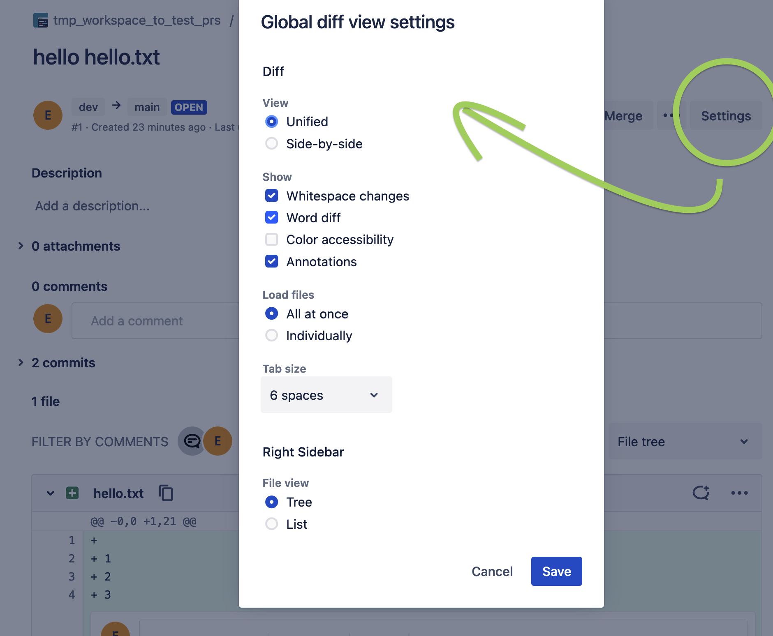The image size is (773, 636).
Task: Open the File tree dropdown
Action: tap(685, 442)
